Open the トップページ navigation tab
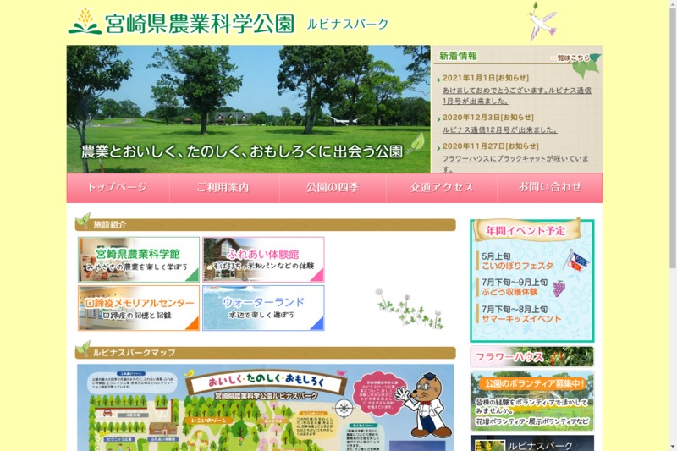Image resolution: width=677 pixels, height=451 pixels. [x=118, y=188]
